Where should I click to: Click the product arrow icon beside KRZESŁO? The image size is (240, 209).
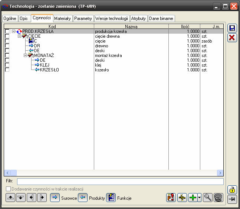[37, 70]
